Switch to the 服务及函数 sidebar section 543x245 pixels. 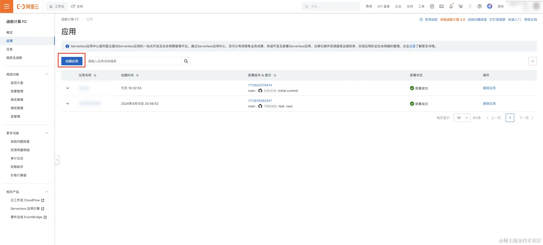pyautogui.click(x=14, y=58)
